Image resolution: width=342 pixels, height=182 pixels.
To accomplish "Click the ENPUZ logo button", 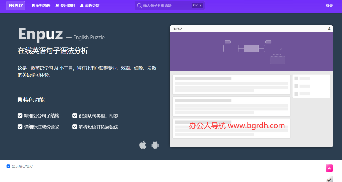I will click(16, 6).
